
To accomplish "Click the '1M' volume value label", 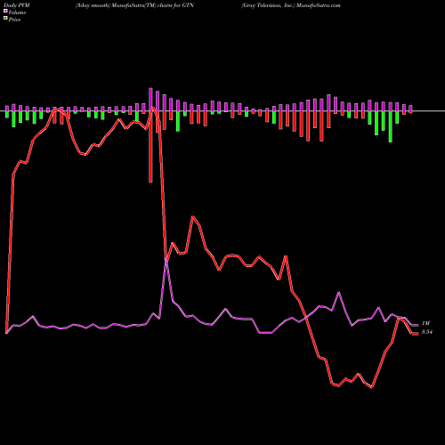I will click(x=425, y=323).
